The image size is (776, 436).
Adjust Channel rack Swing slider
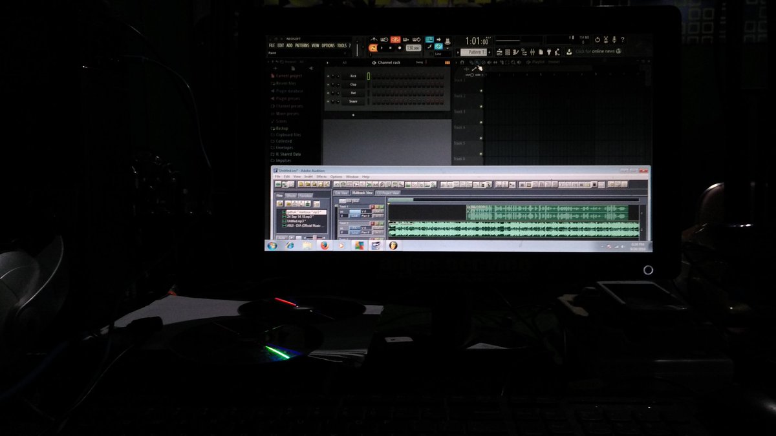(426, 62)
